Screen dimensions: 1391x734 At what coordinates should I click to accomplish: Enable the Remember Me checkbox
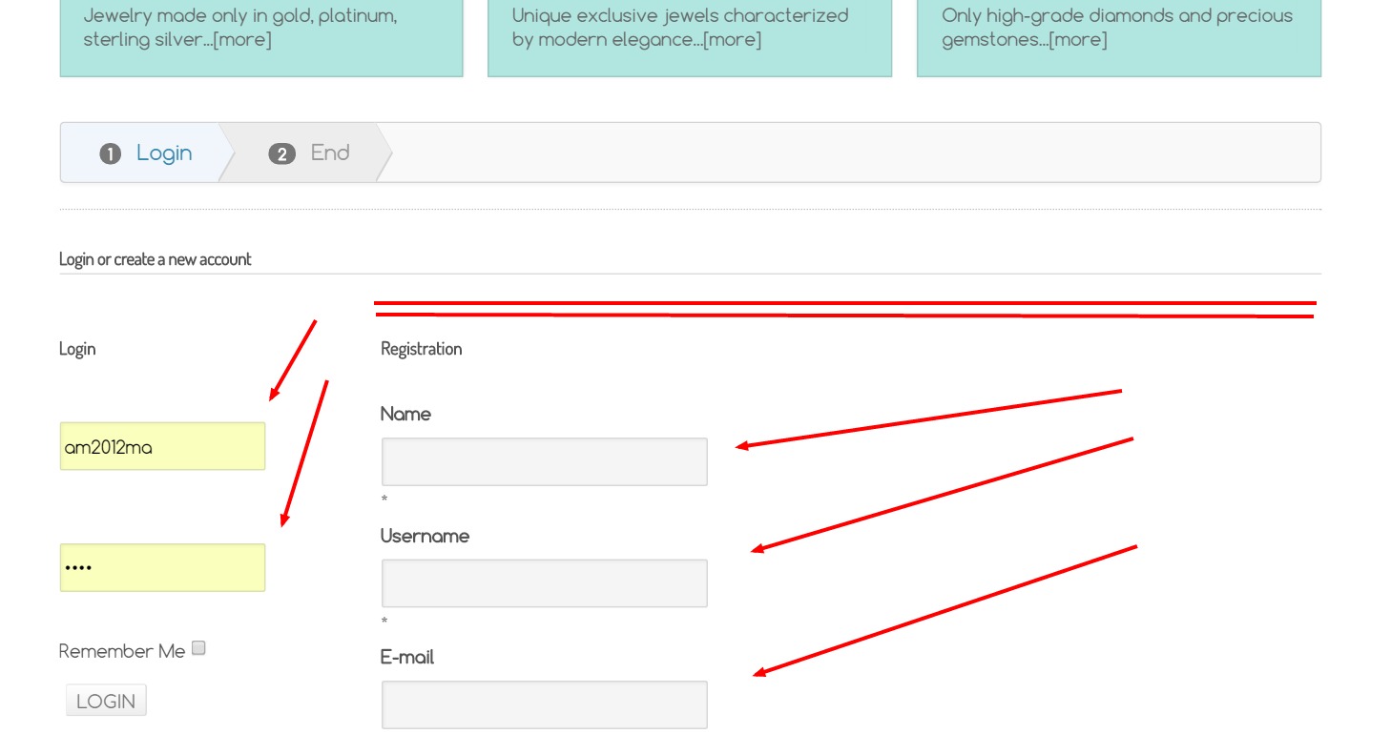198,648
